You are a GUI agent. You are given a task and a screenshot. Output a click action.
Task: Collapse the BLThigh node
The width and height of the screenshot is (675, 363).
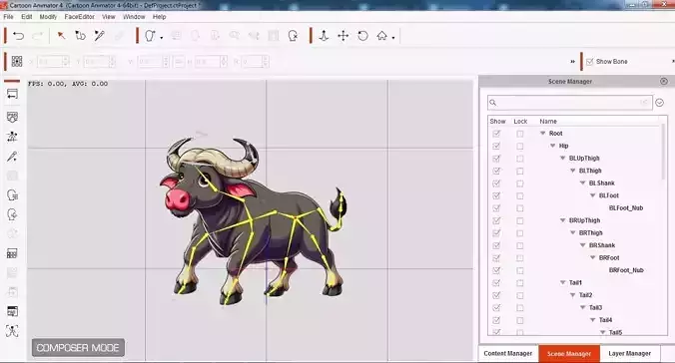tap(573, 171)
